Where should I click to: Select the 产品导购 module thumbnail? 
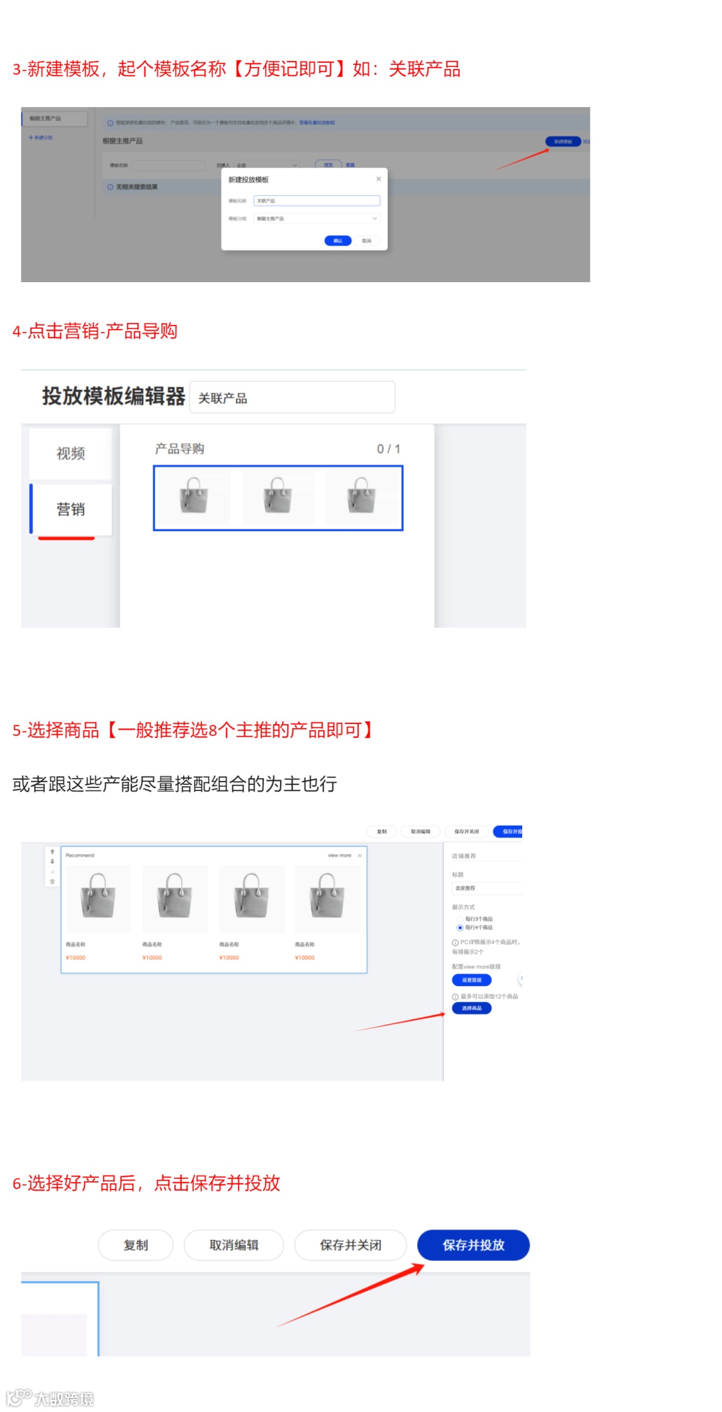pyautogui.click(x=278, y=498)
